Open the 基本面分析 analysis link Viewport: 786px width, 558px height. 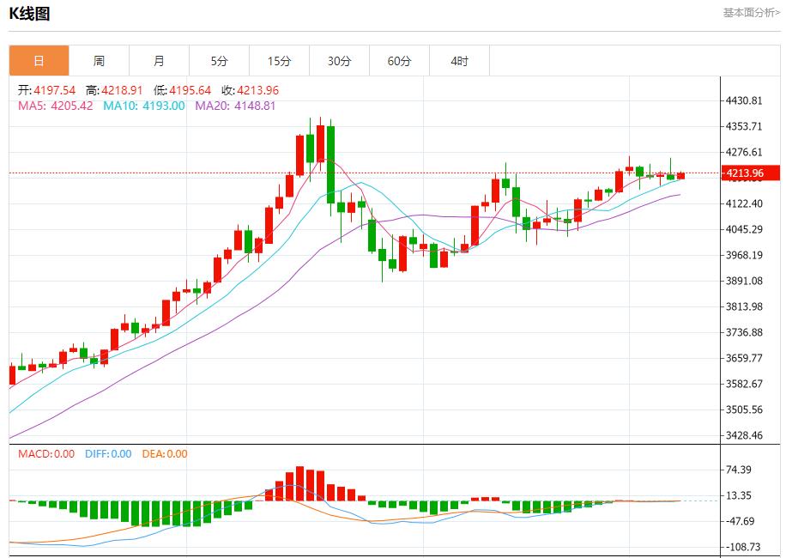[x=750, y=10]
